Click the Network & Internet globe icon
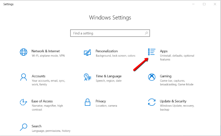This screenshot has height=136, width=221. 23,52
